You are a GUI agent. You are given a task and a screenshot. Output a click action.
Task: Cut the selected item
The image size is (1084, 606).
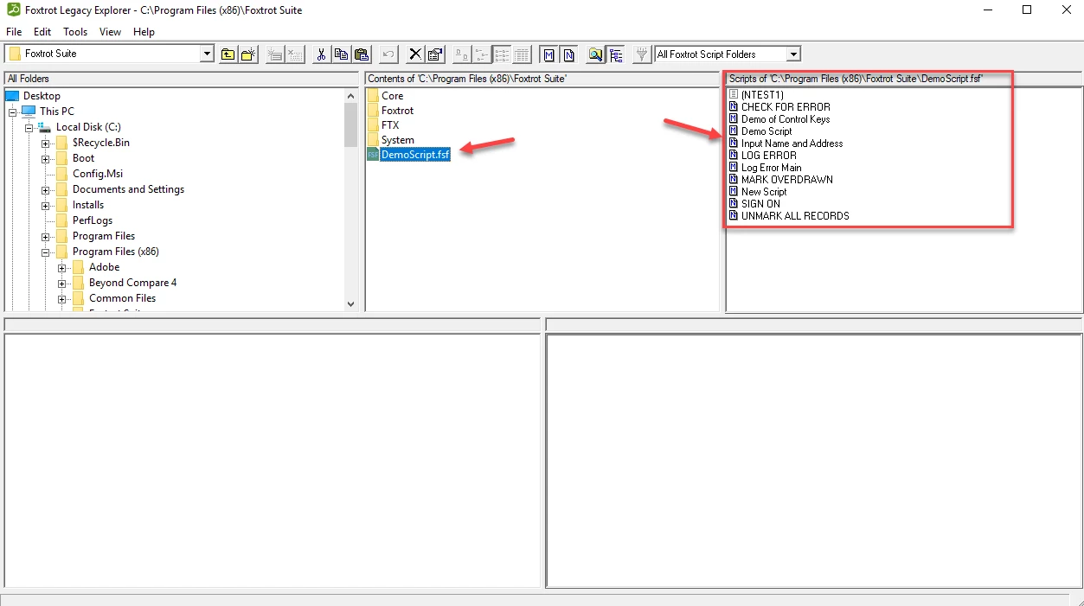[321, 54]
